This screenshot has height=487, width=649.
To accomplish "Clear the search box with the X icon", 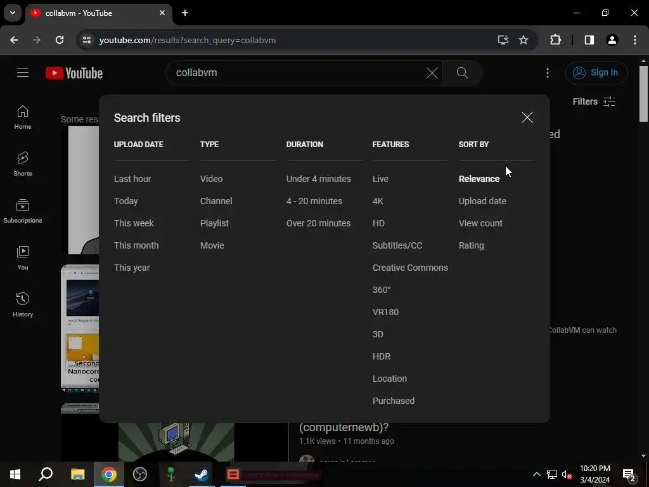I will 432,74.
